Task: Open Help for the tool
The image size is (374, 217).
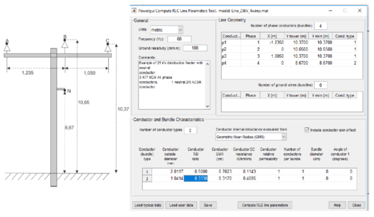Action: tap(337, 204)
